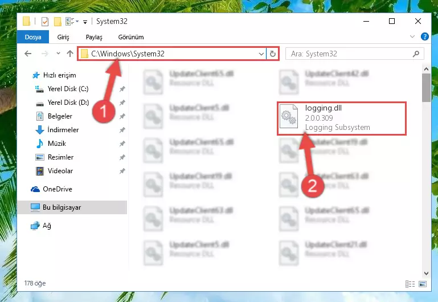438x302 pixels.
Task: Go up one folder level
Action: point(70,53)
